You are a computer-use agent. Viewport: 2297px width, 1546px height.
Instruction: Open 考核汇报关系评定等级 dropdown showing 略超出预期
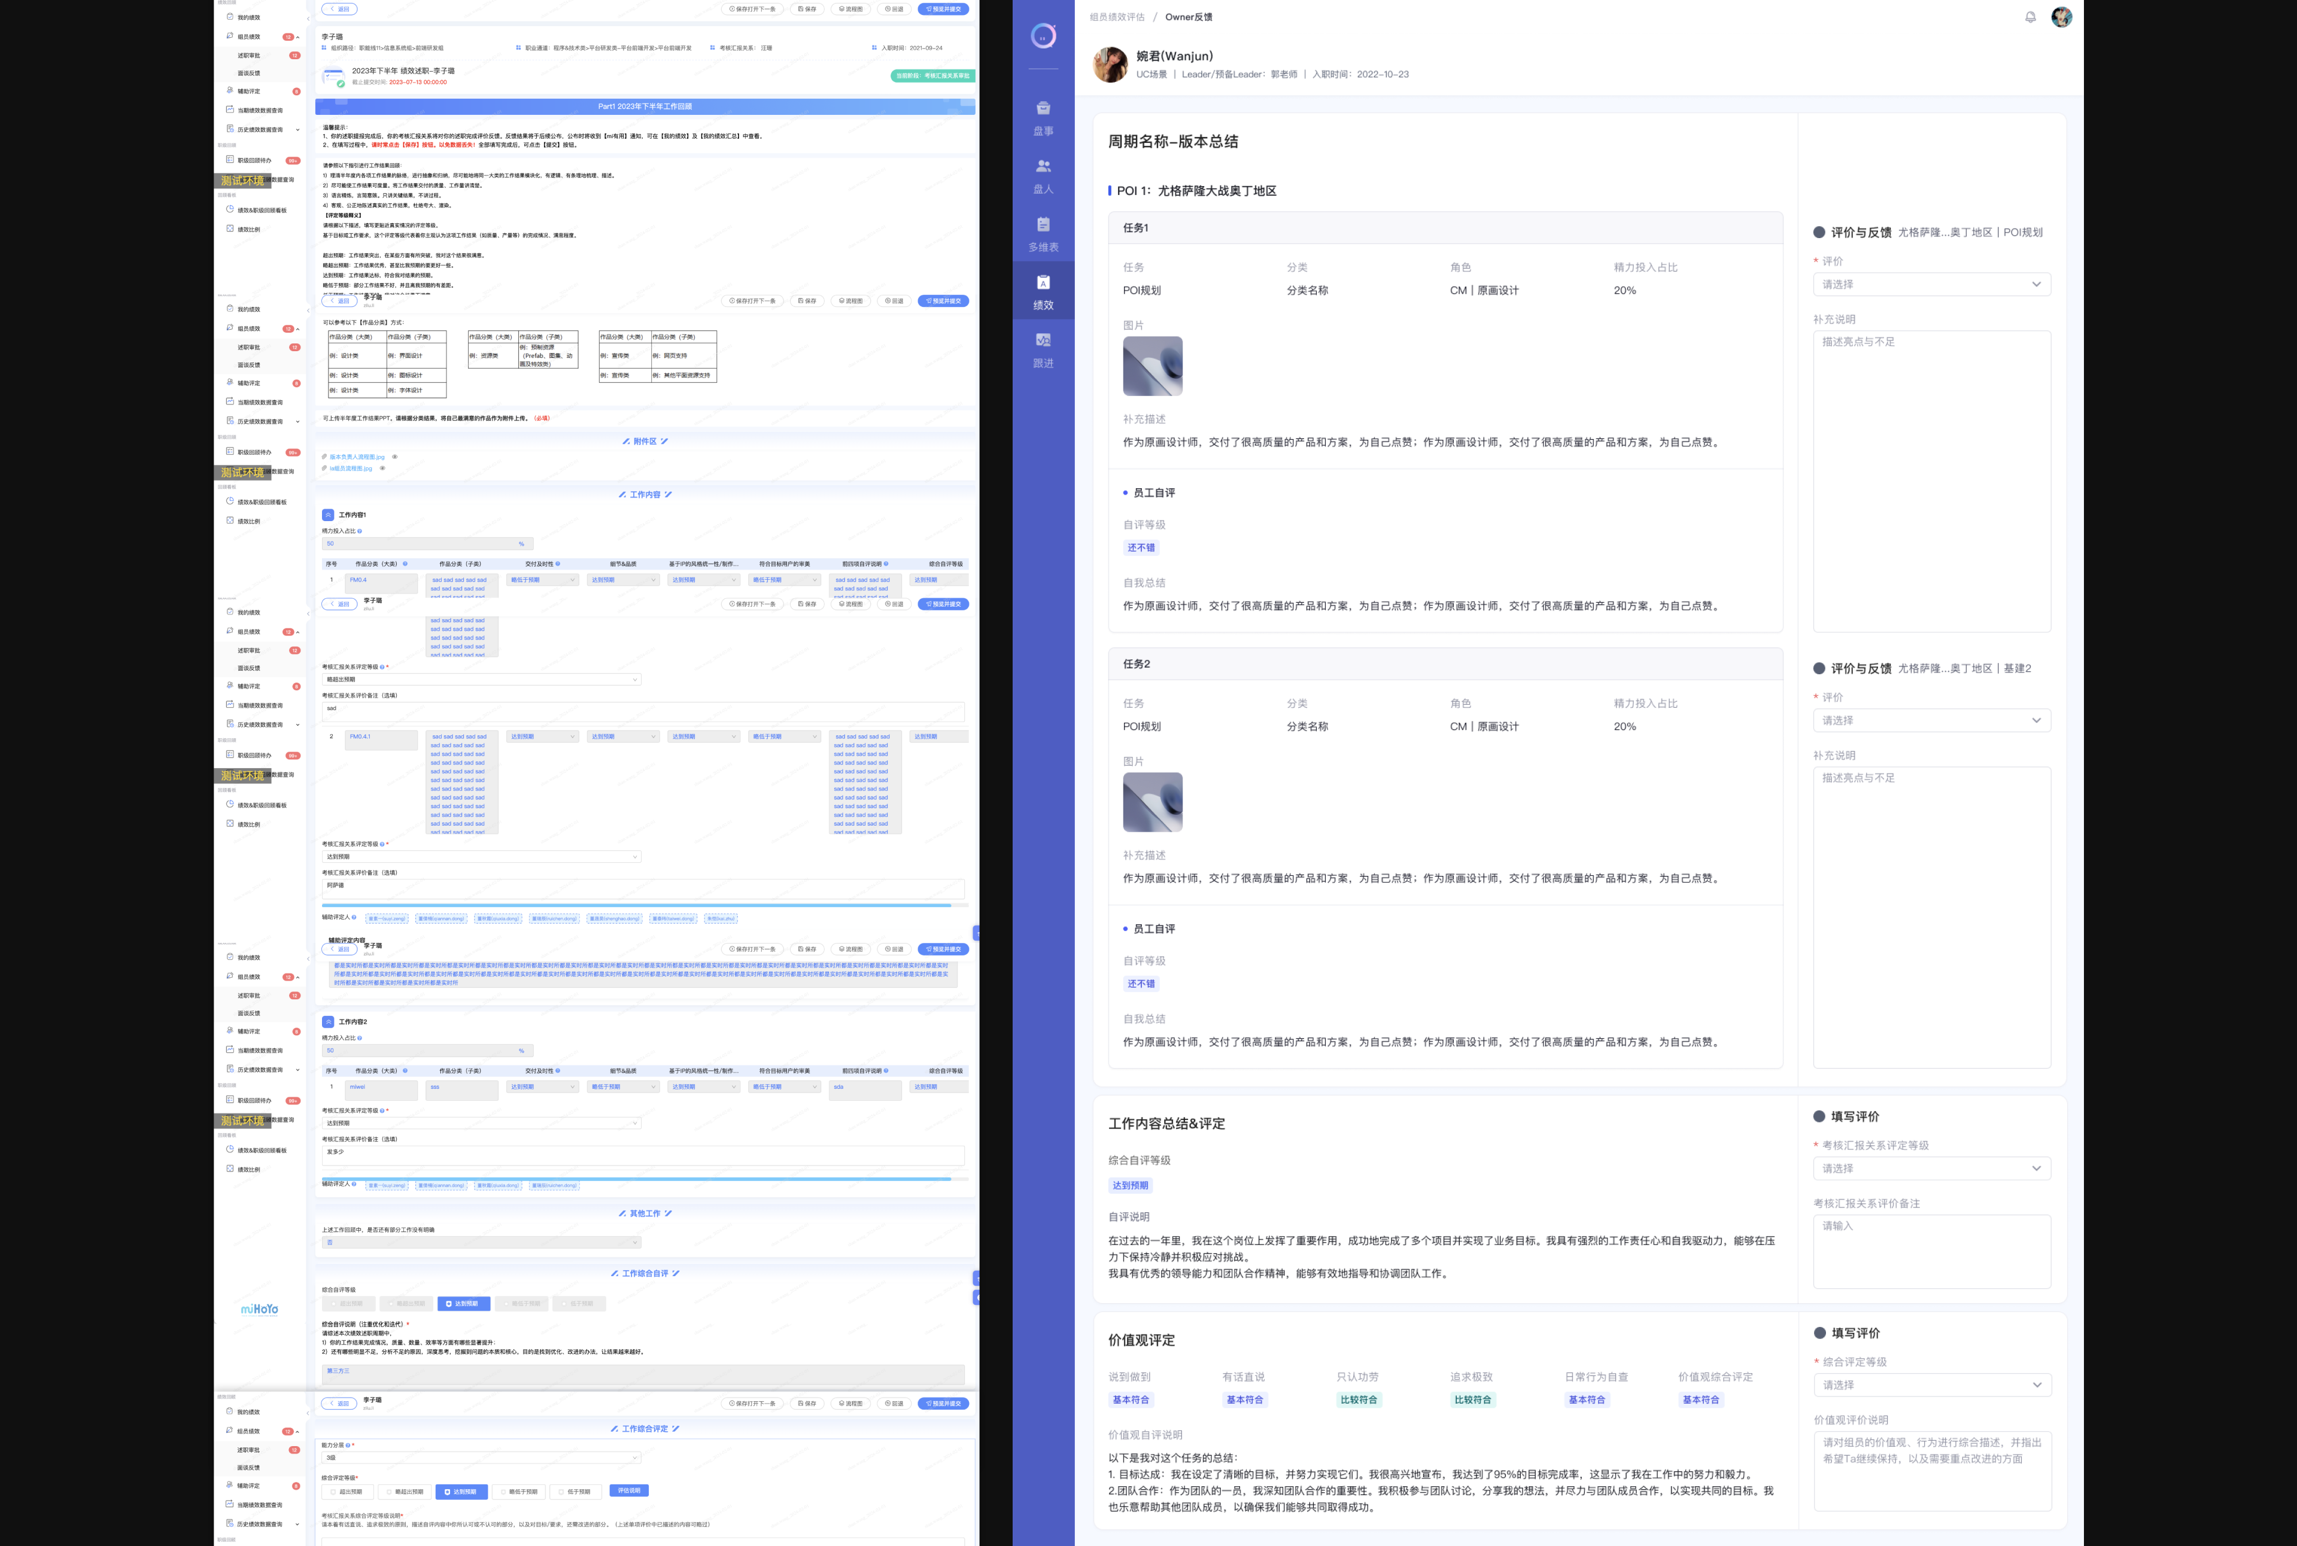481,679
